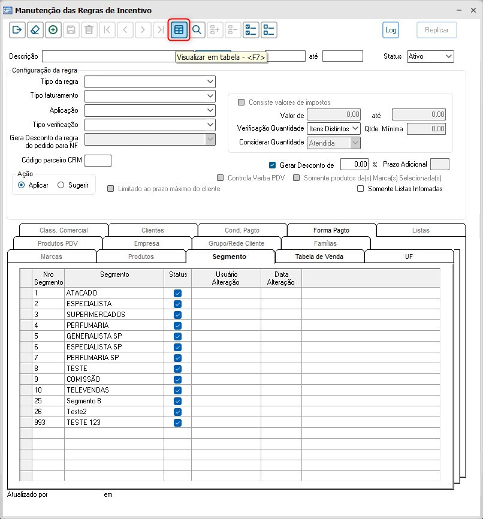Open Gera Desconto da regra dropdown
Screen dimensions: 483x519
point(150,140)
